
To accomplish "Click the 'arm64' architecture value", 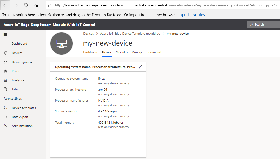I will click(102, 90).
